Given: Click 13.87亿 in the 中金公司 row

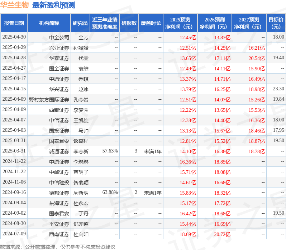Looking at the screenshot, I should pos(222,37).
